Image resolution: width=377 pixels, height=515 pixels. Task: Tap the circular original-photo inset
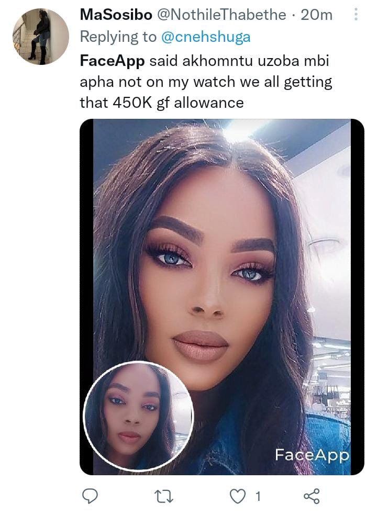[138, 416]
